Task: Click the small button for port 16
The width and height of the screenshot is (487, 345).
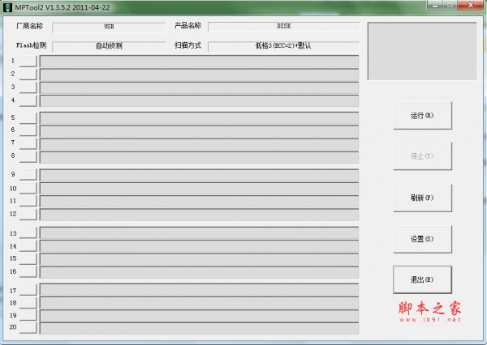Action: pos(28,272)
